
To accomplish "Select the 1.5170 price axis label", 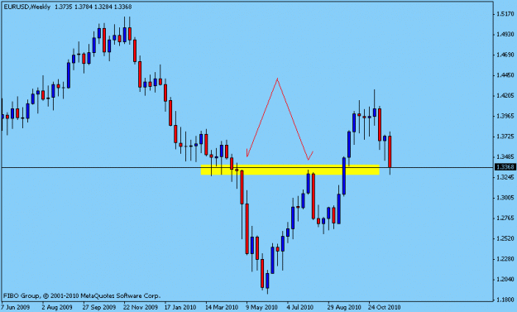I will click(505, 14).
